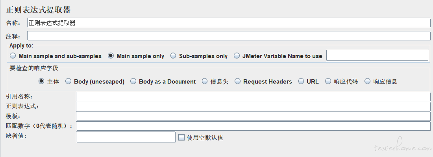Select Body as a Document option
433x157 pixels.
pyautogui.click(x=133, y=82)
